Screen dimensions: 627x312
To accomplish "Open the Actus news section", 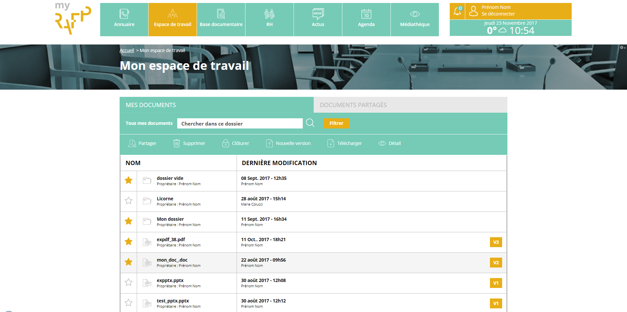I will coord(318,19).
